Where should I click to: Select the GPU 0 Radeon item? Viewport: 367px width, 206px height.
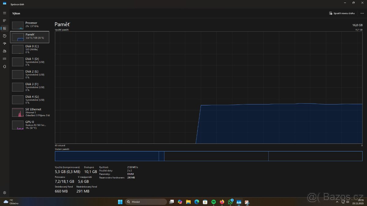(30, 125)
